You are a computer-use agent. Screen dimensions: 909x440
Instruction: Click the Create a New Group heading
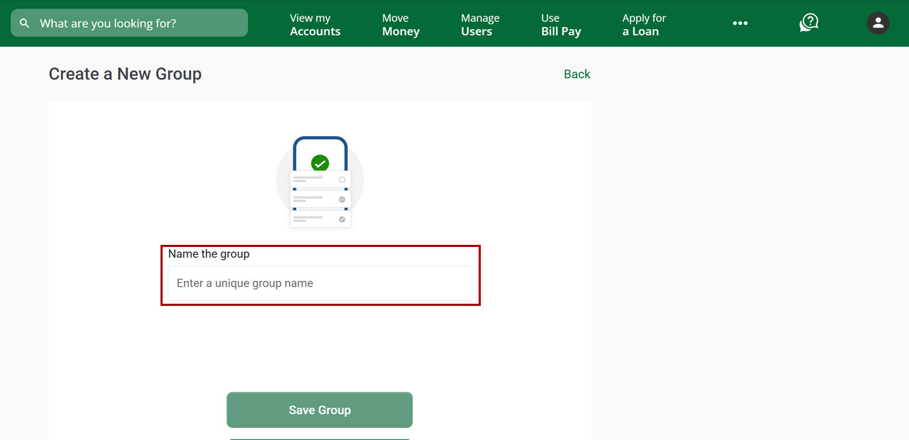click(125, 74)
